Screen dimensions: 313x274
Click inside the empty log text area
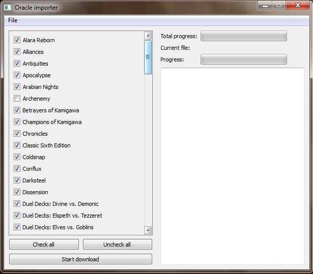tap(233, 166)
